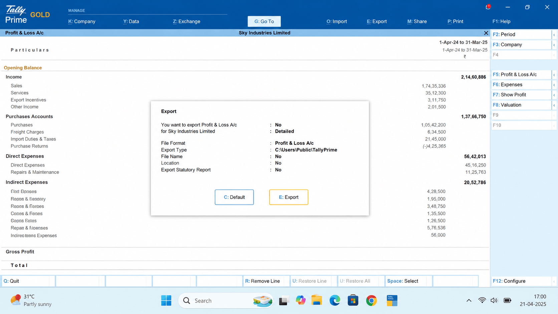Image resolution: width=558 pixels, height=314 pixels.
Task: Open File Explorer from the taskbar
Action: pyautogui.click(x=317, y=300)
